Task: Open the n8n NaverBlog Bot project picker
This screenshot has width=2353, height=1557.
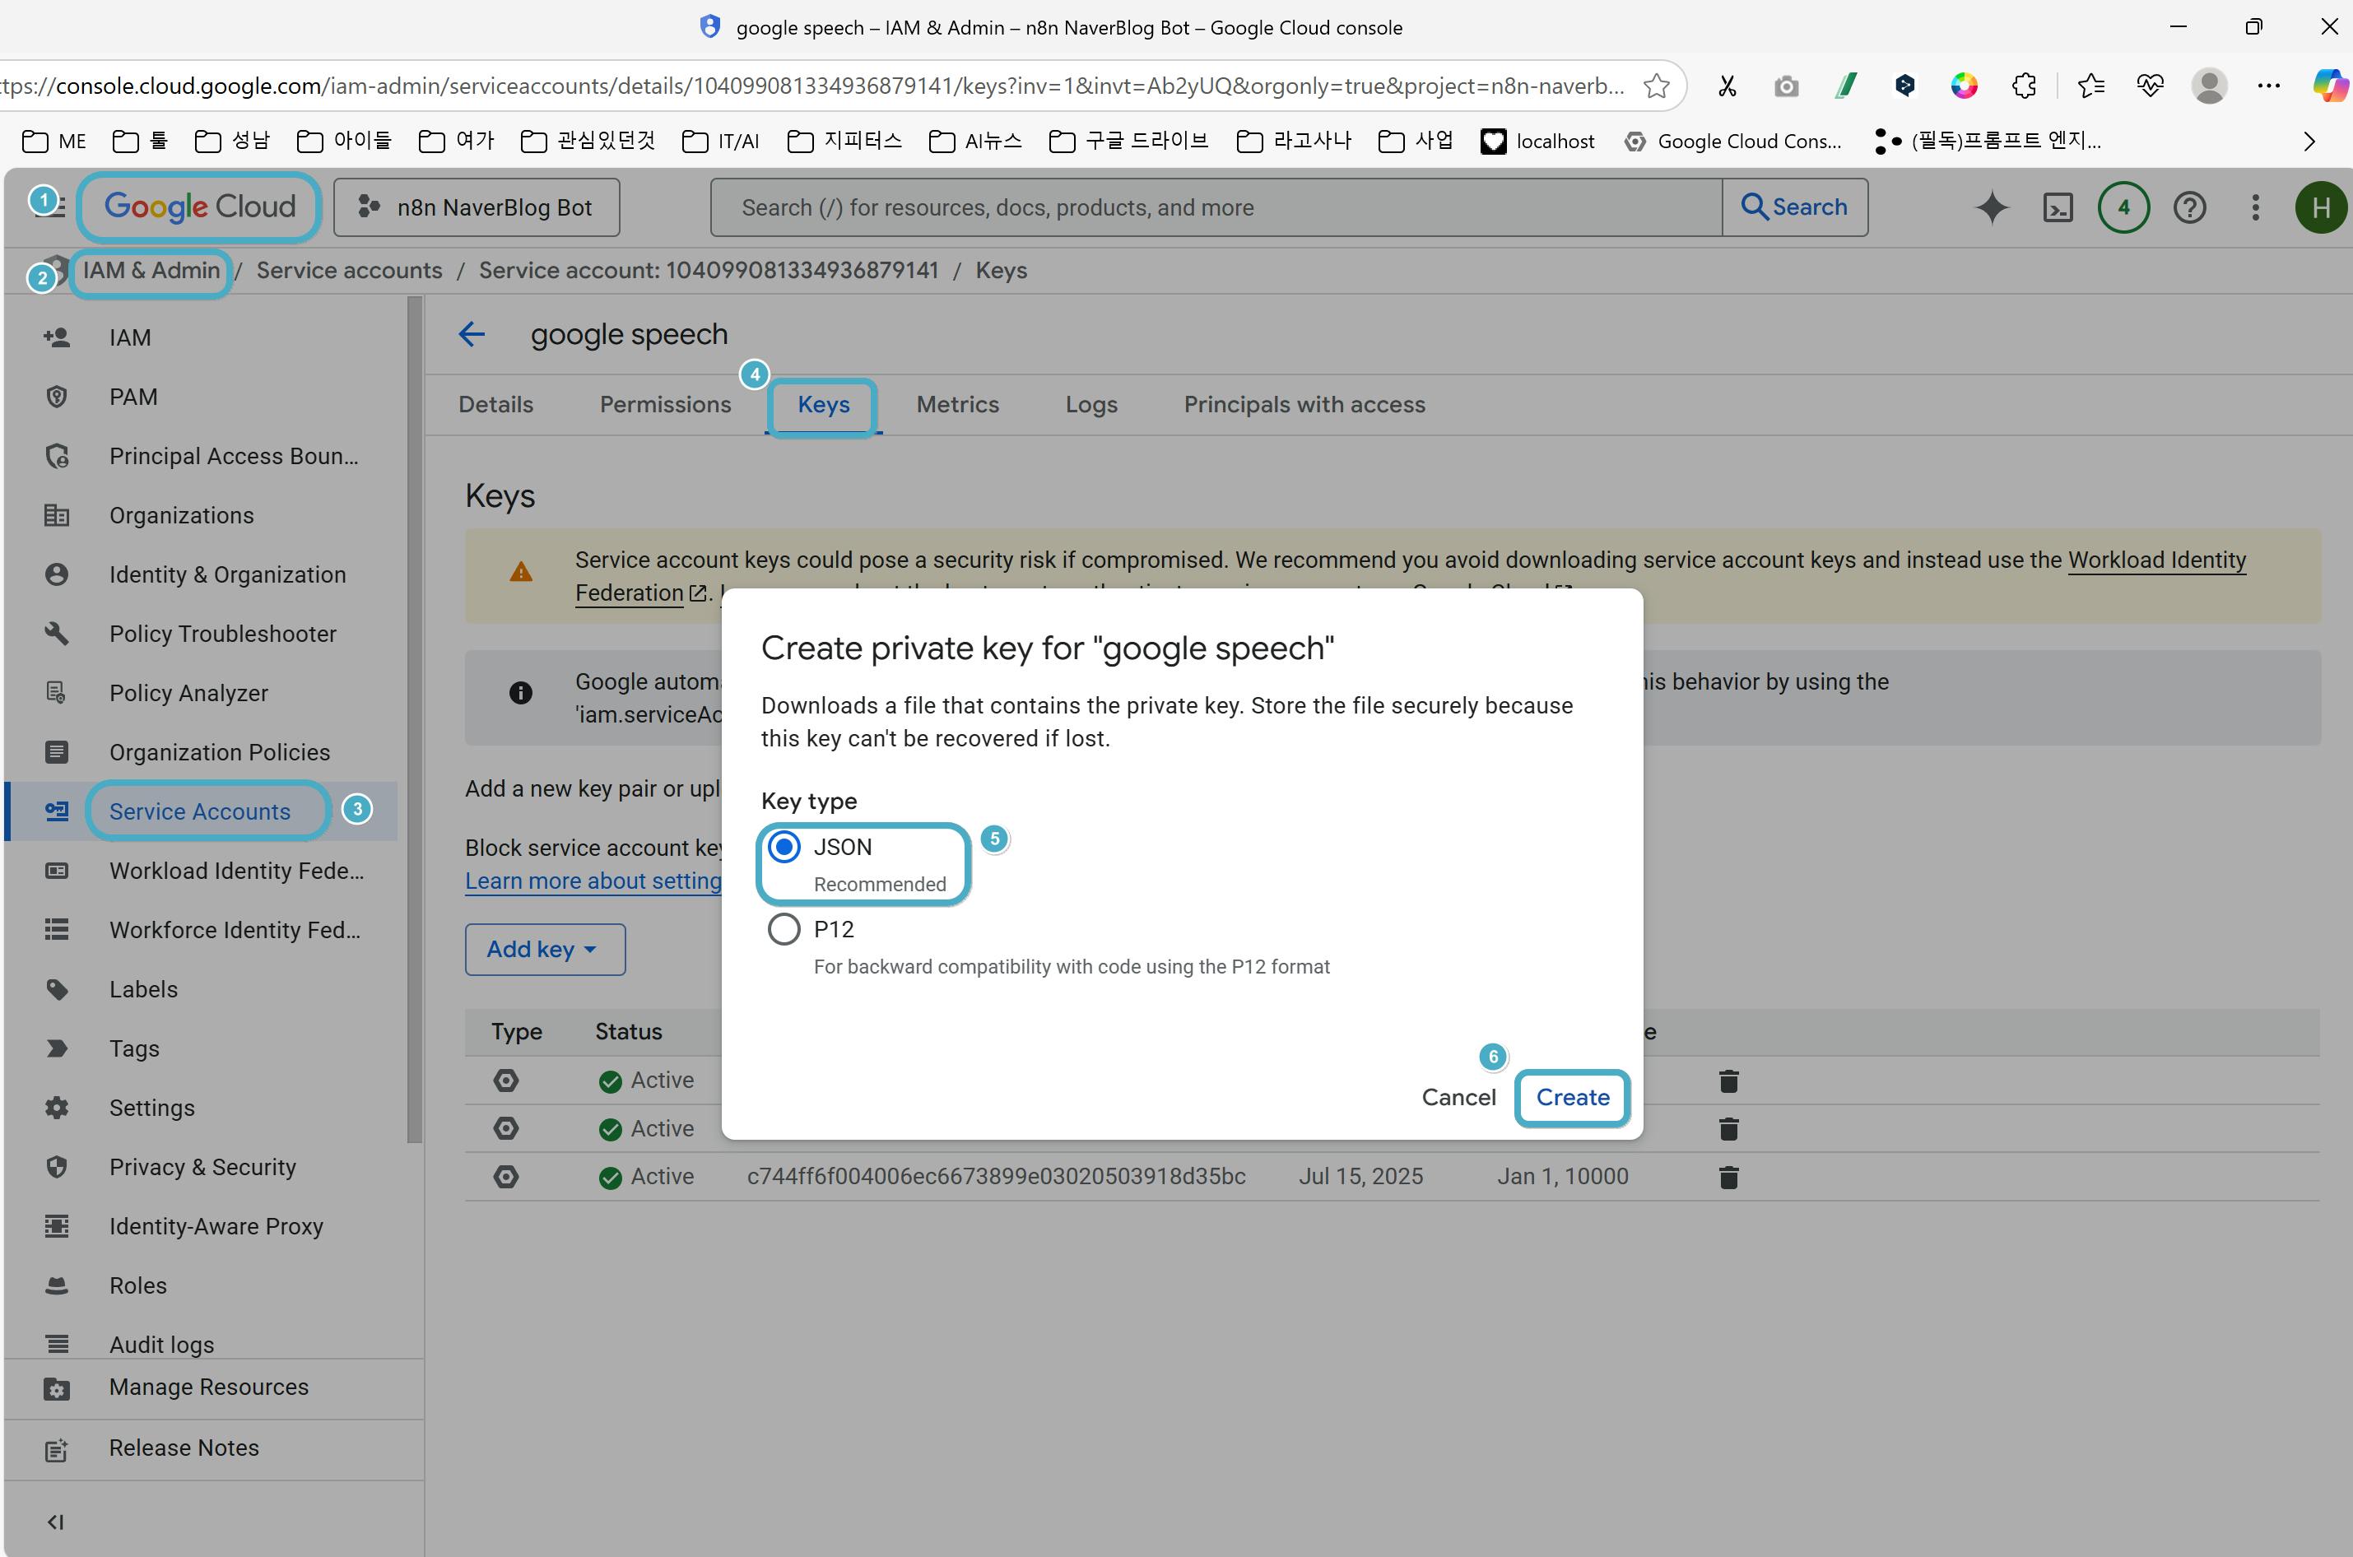Action: coord(477,207)
